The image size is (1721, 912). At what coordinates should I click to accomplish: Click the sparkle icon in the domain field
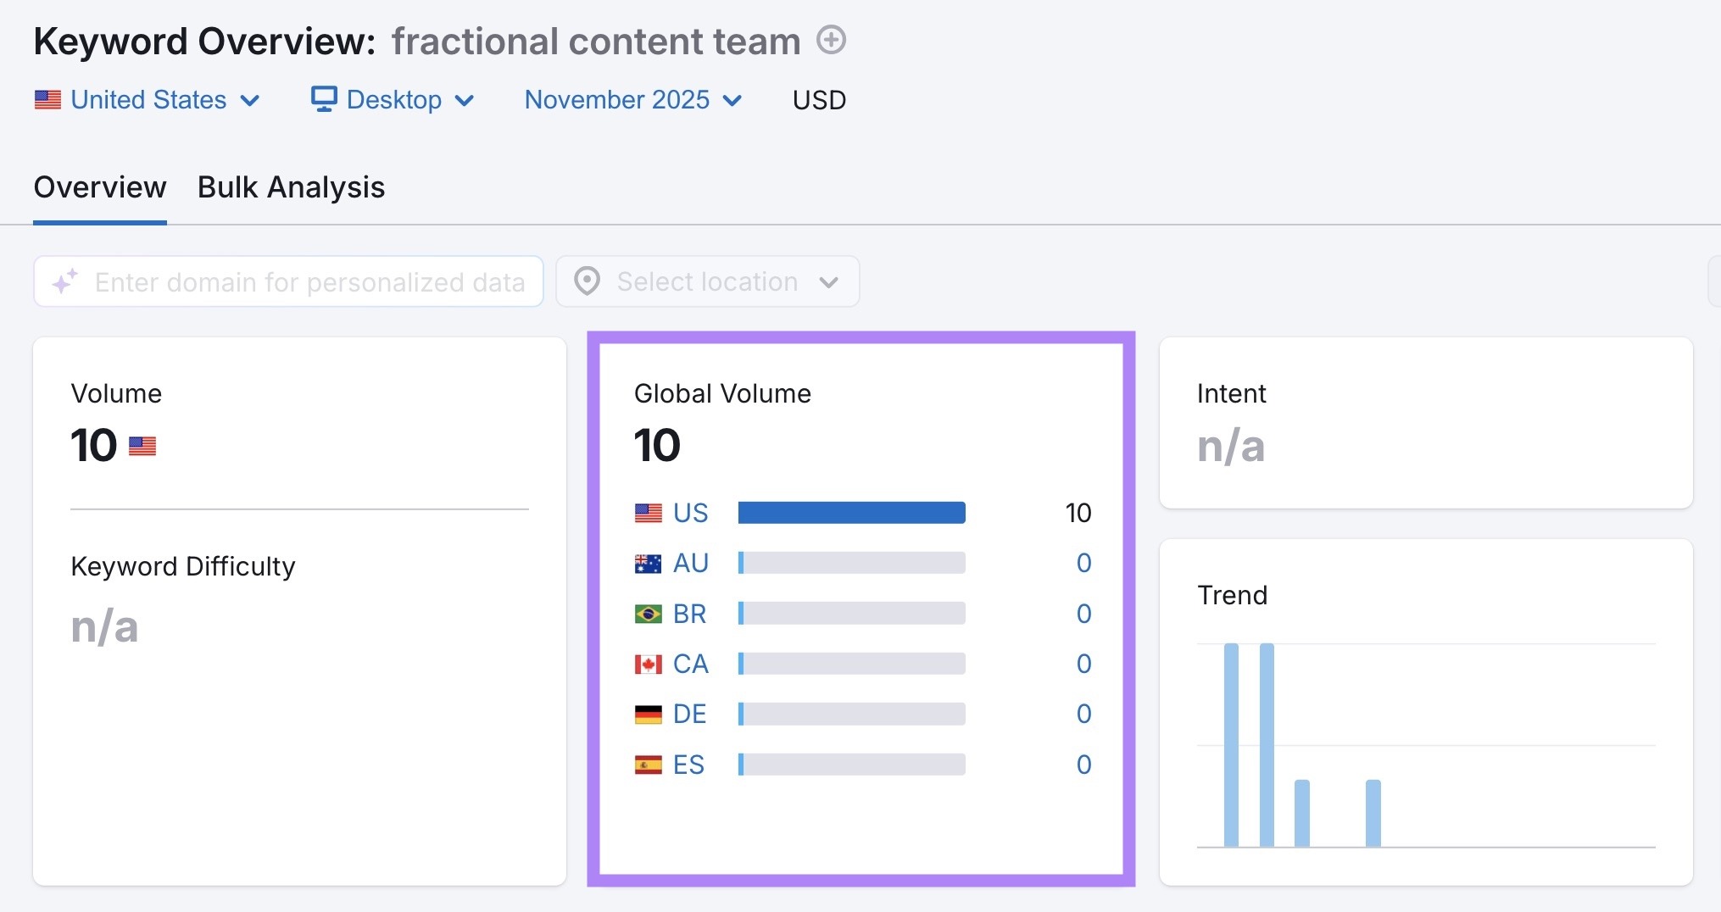point(64,281)
